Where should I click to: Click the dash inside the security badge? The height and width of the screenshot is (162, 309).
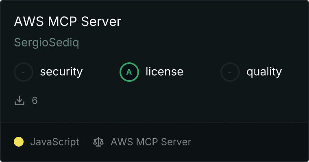24,72
